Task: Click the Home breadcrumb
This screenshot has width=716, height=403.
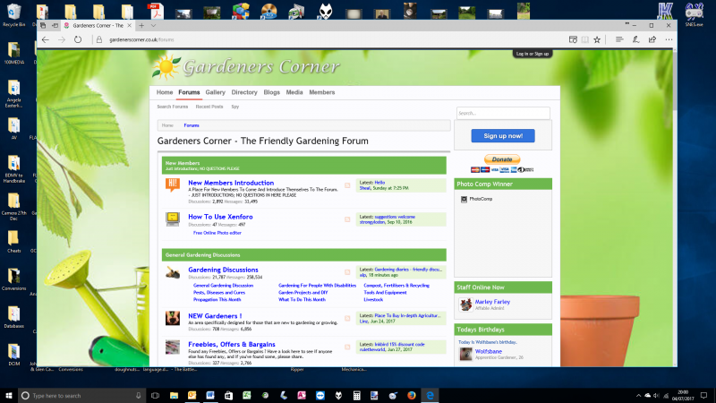Action: [167, 125]
